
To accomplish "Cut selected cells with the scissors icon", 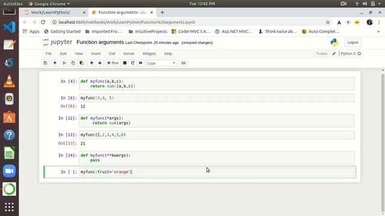I will coord(64,63).
